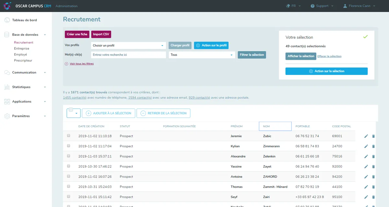Check the box for Jeremie Zubic row

tap(68, 136)
